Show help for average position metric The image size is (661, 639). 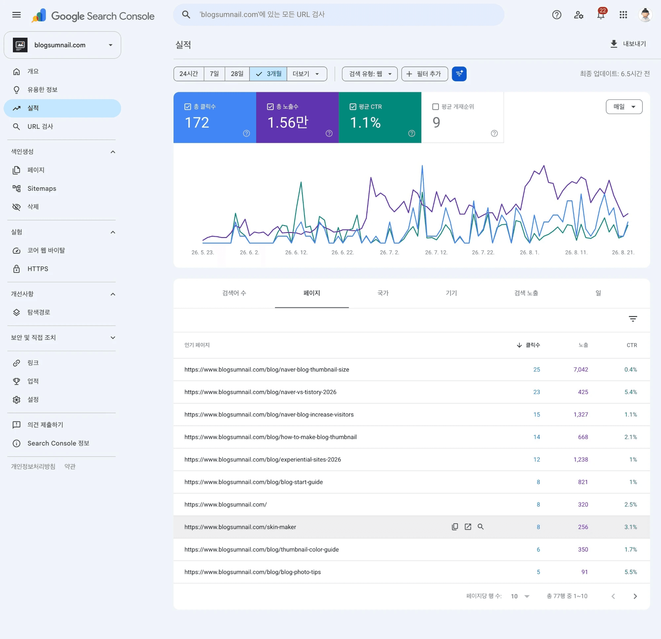(x=494, y=133)
